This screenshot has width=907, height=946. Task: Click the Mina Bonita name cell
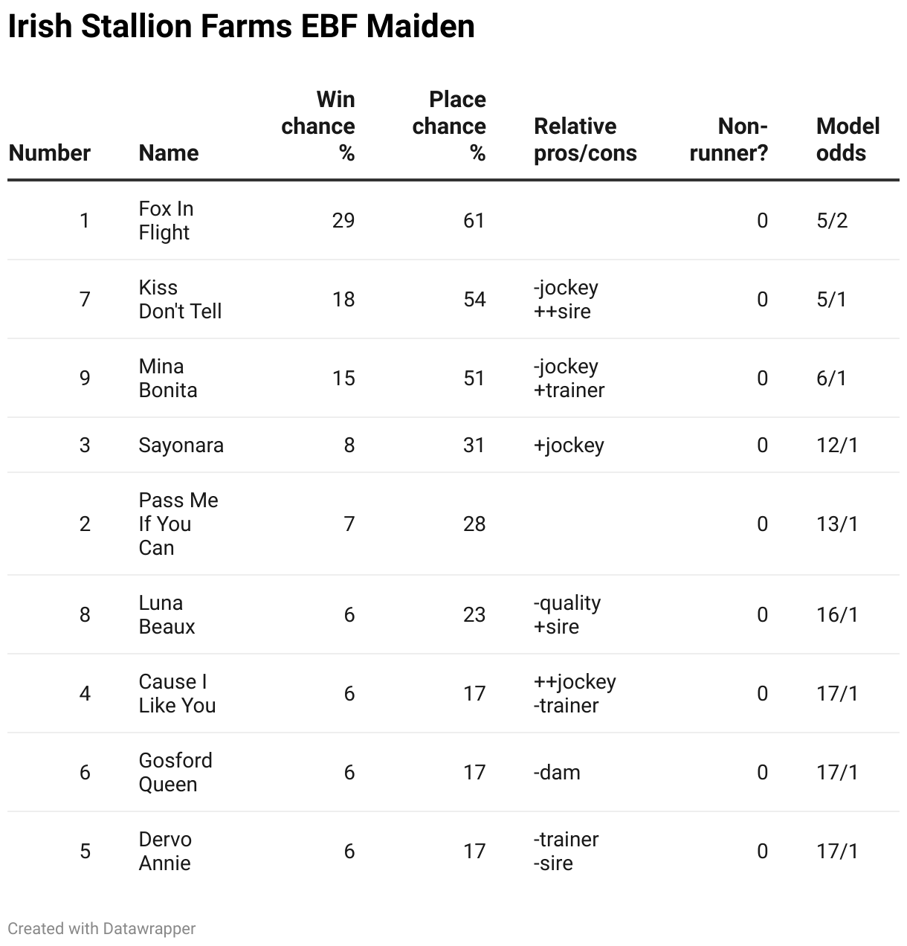168,379
